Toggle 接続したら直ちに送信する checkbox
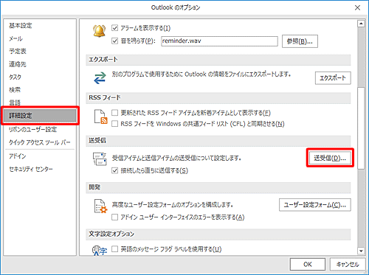 [x=115, y=170]
